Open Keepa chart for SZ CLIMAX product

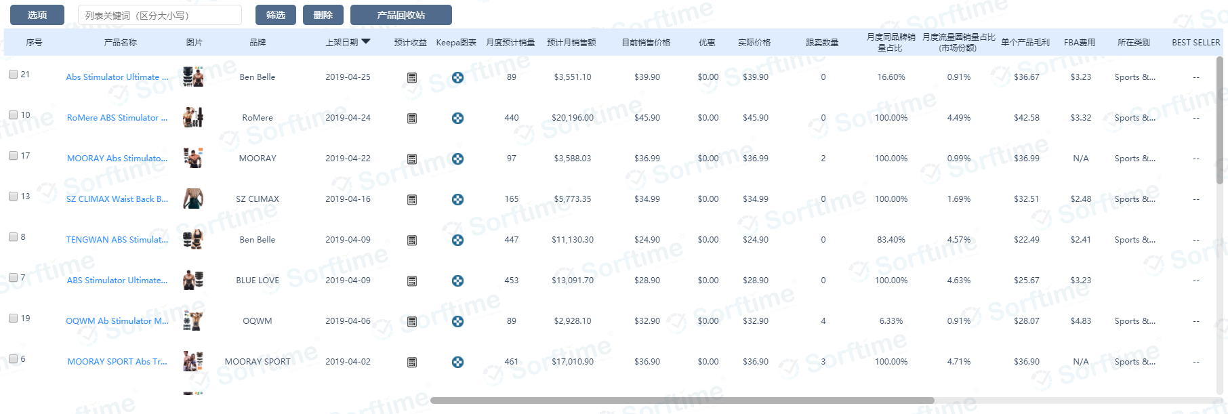[x=457, y=200]
